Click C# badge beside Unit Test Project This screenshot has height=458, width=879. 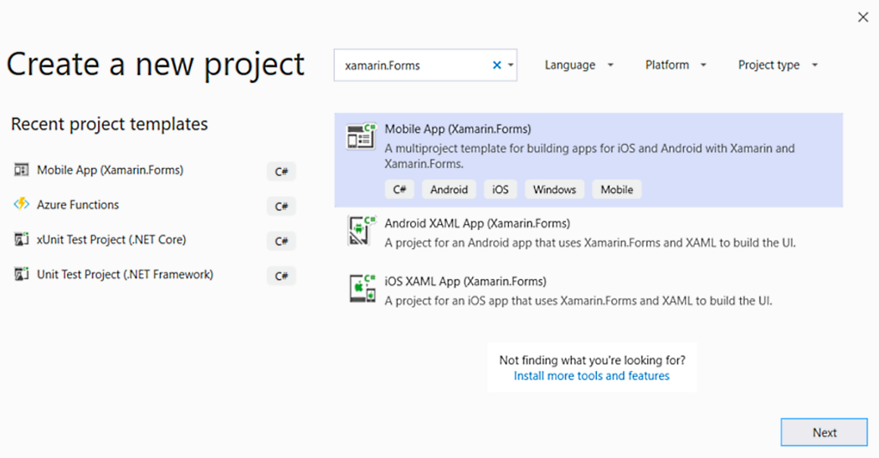280,276
